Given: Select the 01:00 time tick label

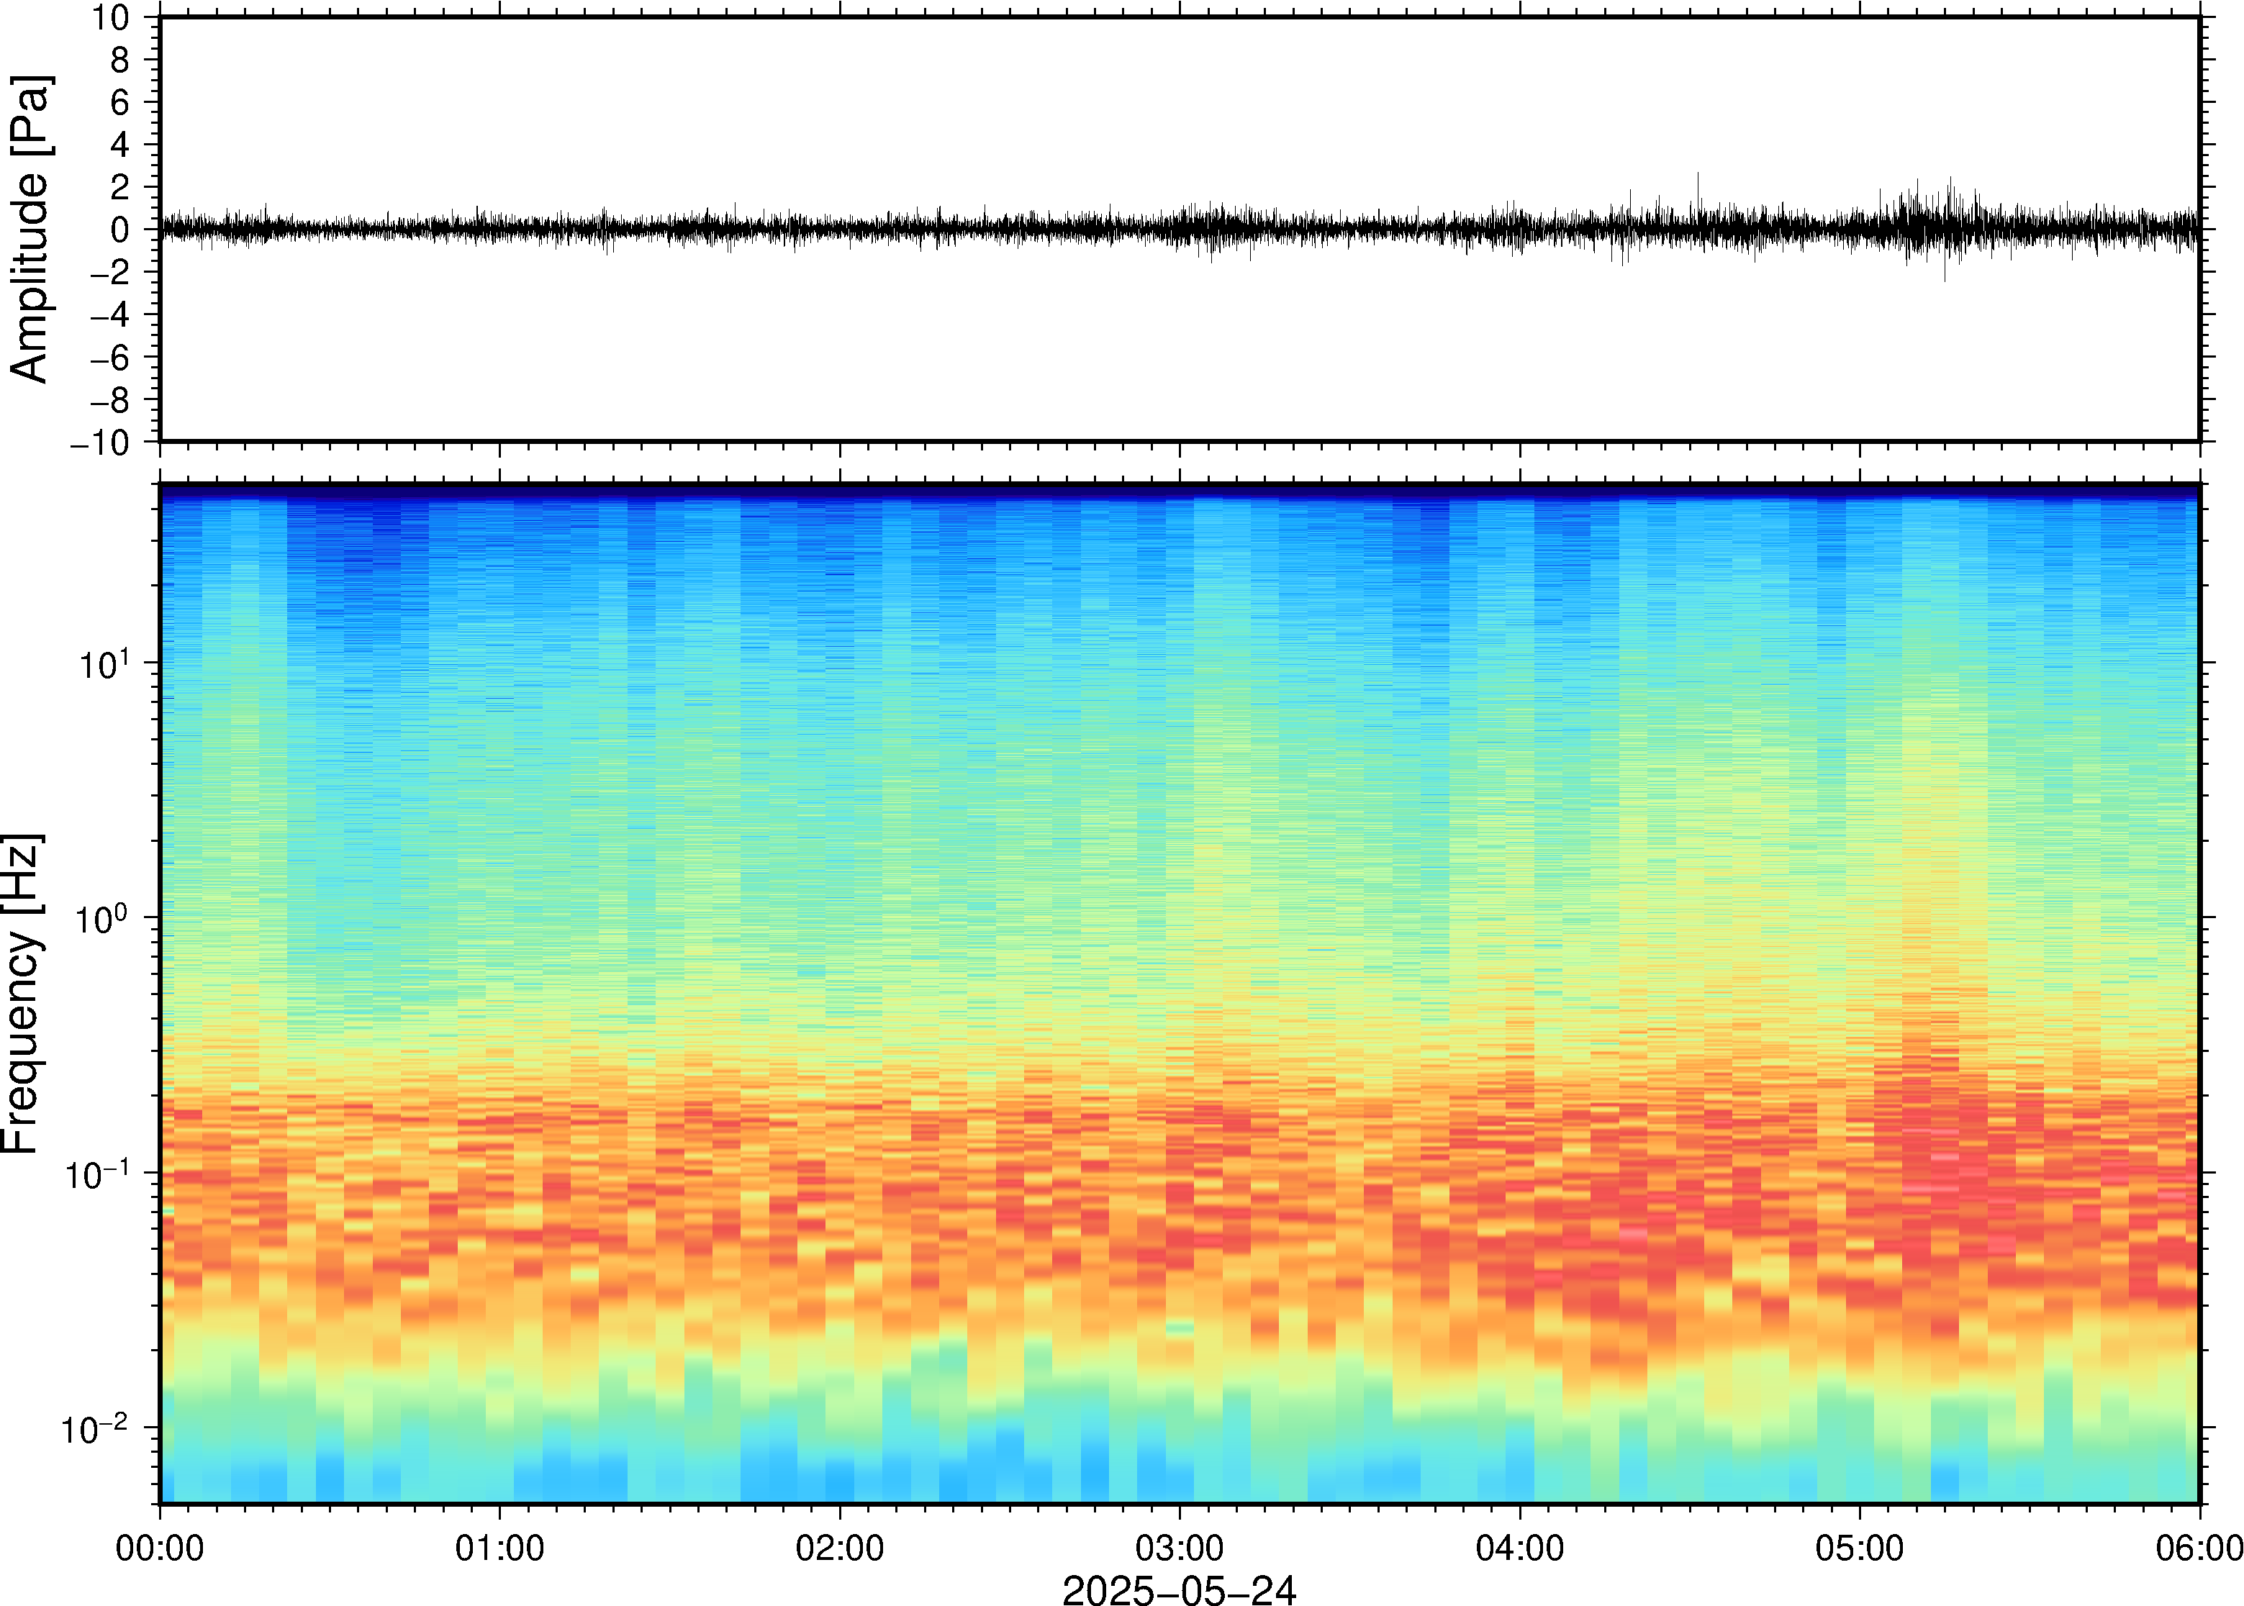Looking at the screenshot, I should tap(499, 1548).
